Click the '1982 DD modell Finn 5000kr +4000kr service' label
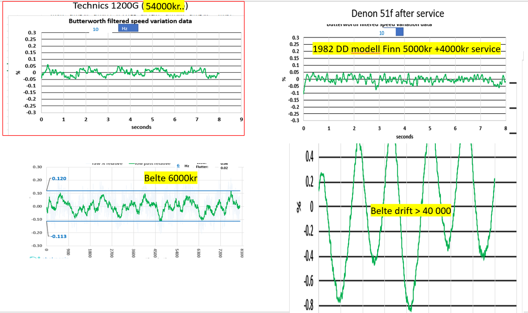This screenshot has width=528, height=313. pyautogui.click(x=406, y=49)
